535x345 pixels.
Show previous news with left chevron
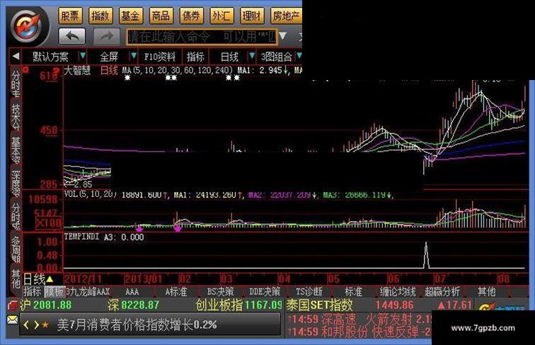pyautogui.click(x=26, y=325)
